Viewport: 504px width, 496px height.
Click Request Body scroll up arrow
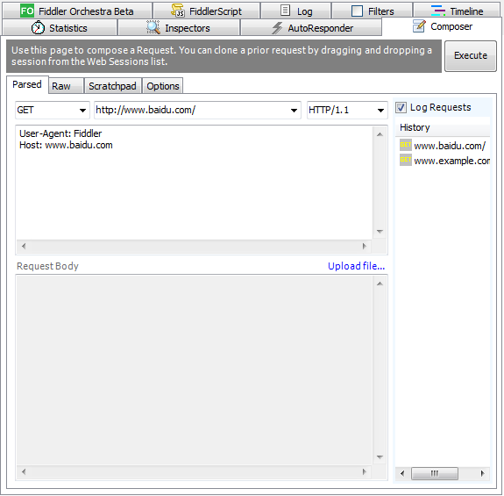[x=380, y=284]
